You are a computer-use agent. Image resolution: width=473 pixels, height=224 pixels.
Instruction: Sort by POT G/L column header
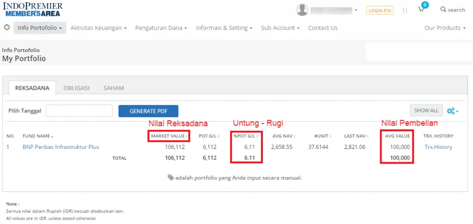click(209, 136)
